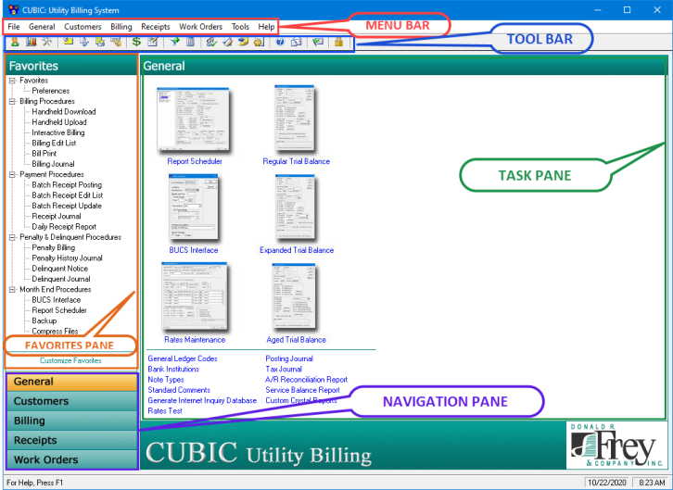Image resolution: width=673 pixels, height=490 pixels.
Task: Select General in the navigation pane
Action: coord(72,382)
